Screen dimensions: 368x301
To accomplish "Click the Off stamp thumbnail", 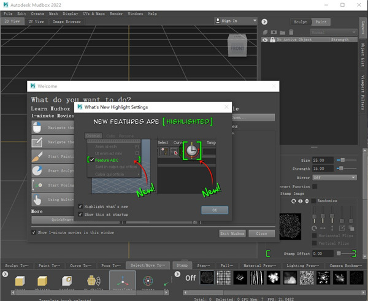I will pos(190,278).
